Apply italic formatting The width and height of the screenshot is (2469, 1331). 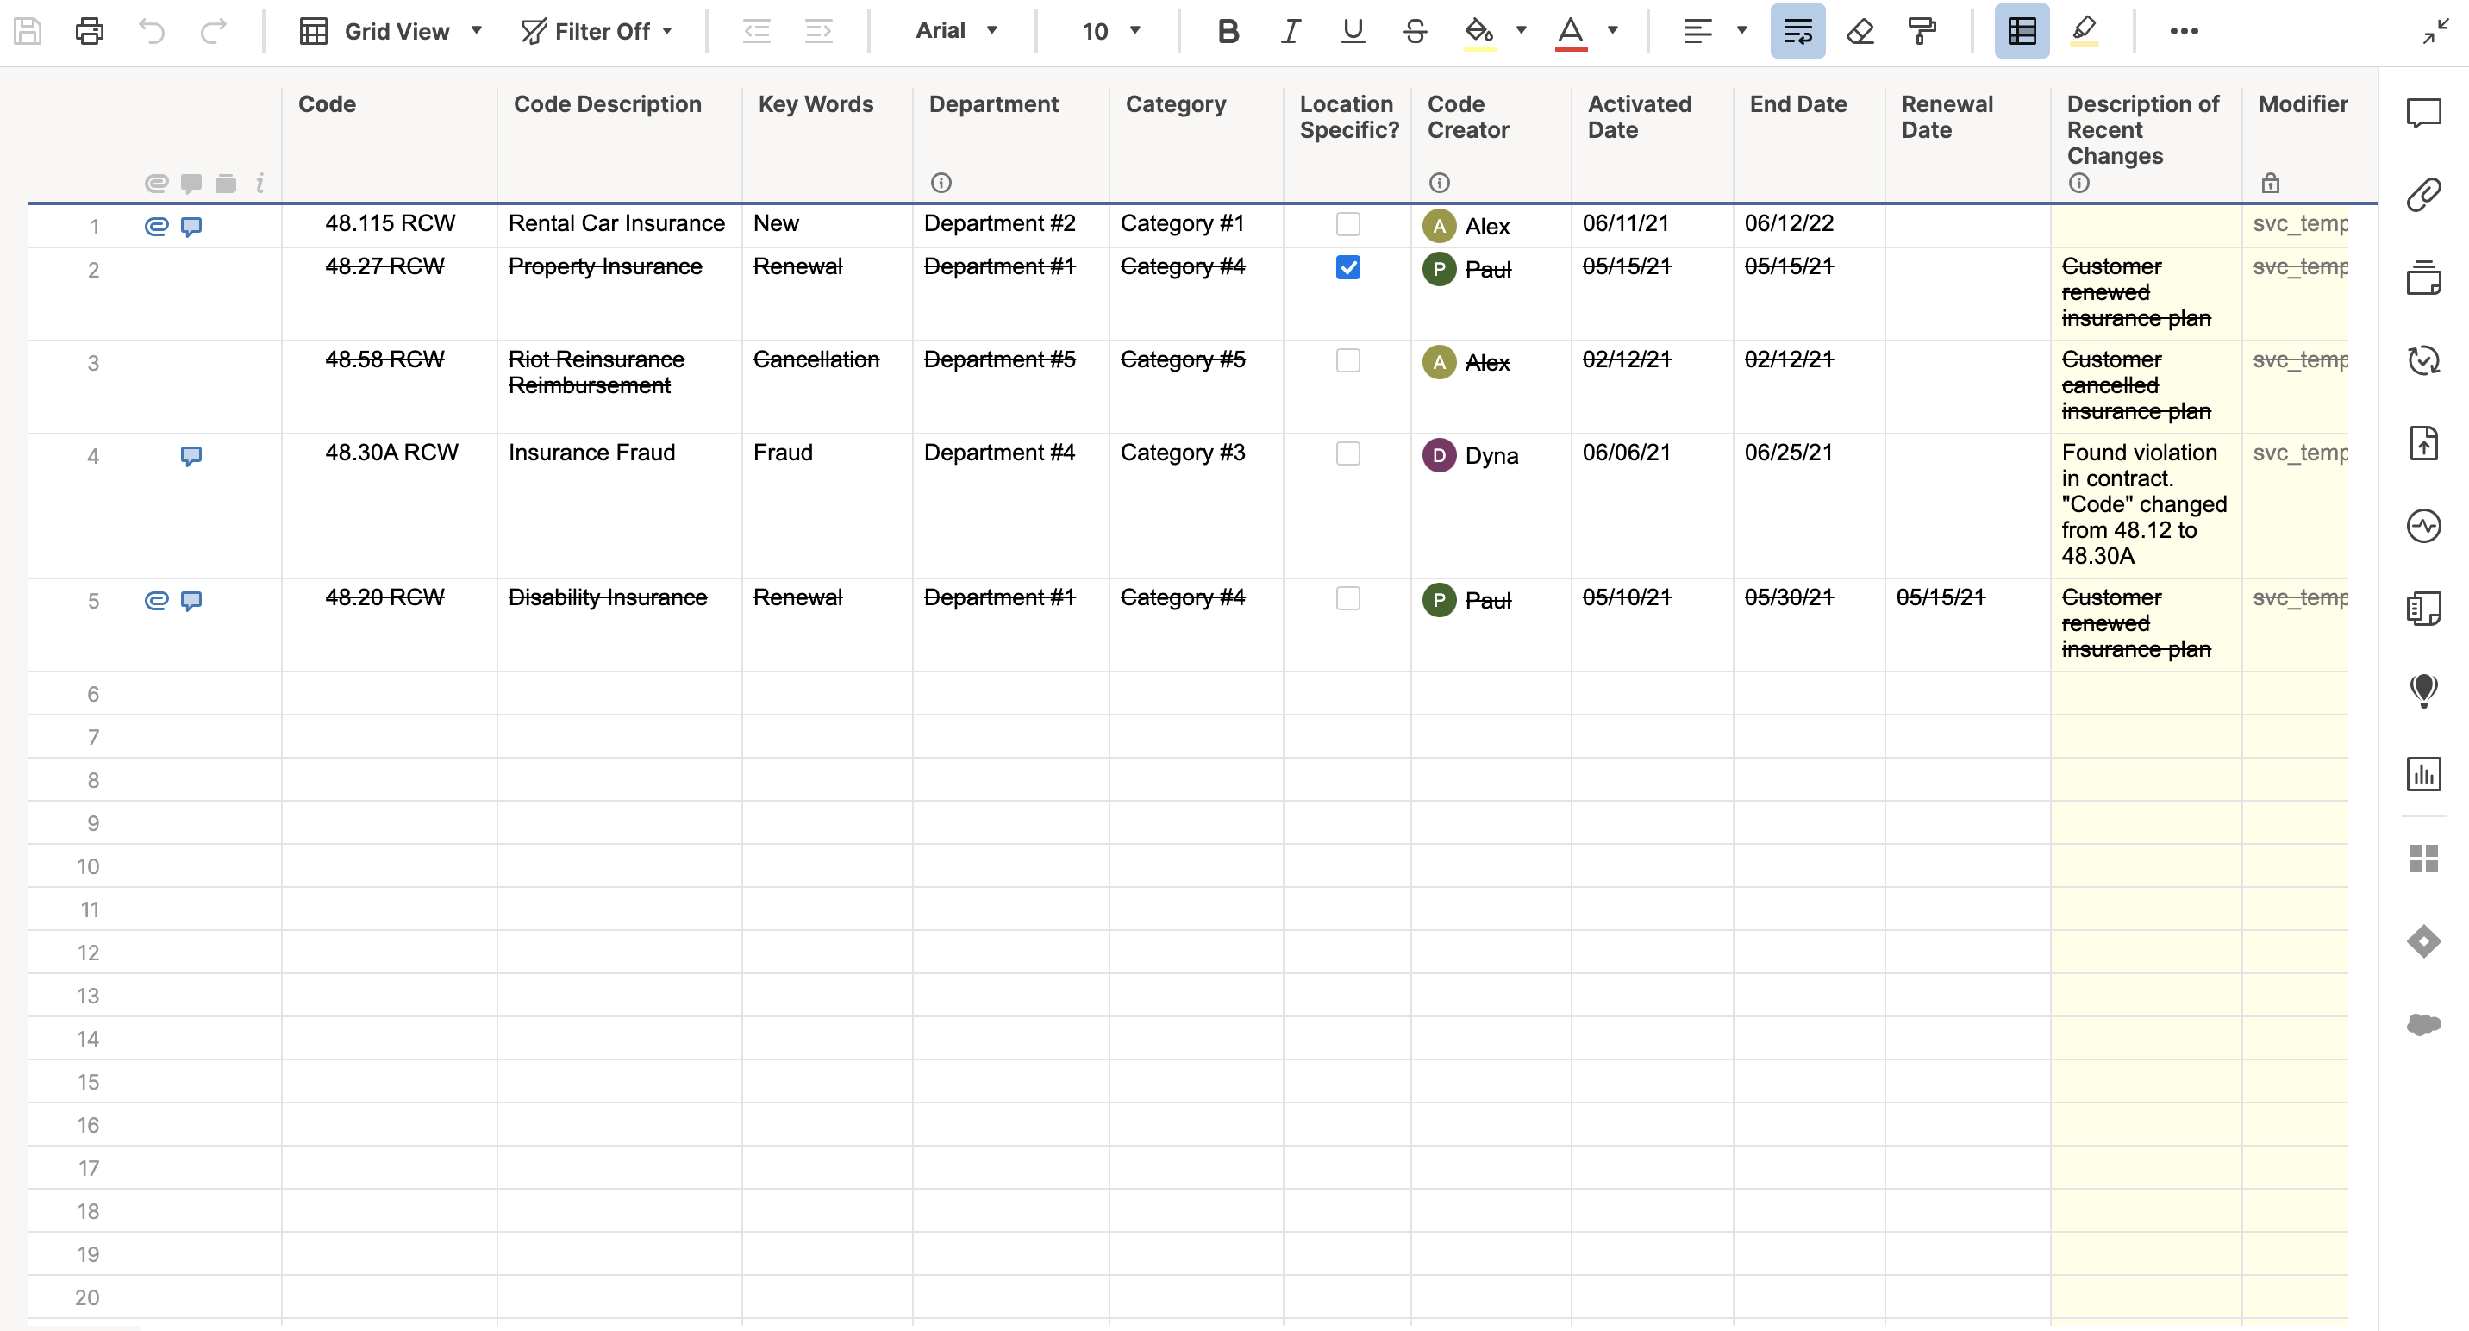(1290, 32)
